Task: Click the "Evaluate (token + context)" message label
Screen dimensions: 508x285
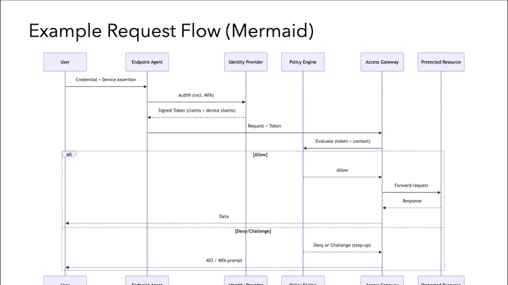Action: 342,141
